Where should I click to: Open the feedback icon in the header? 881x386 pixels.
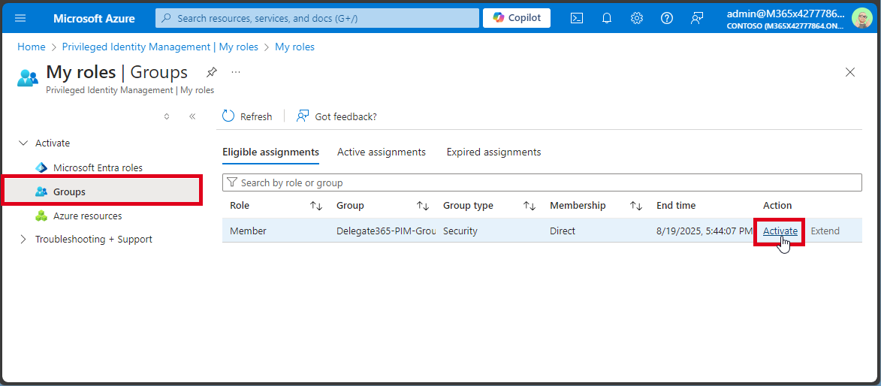(697, 18)
